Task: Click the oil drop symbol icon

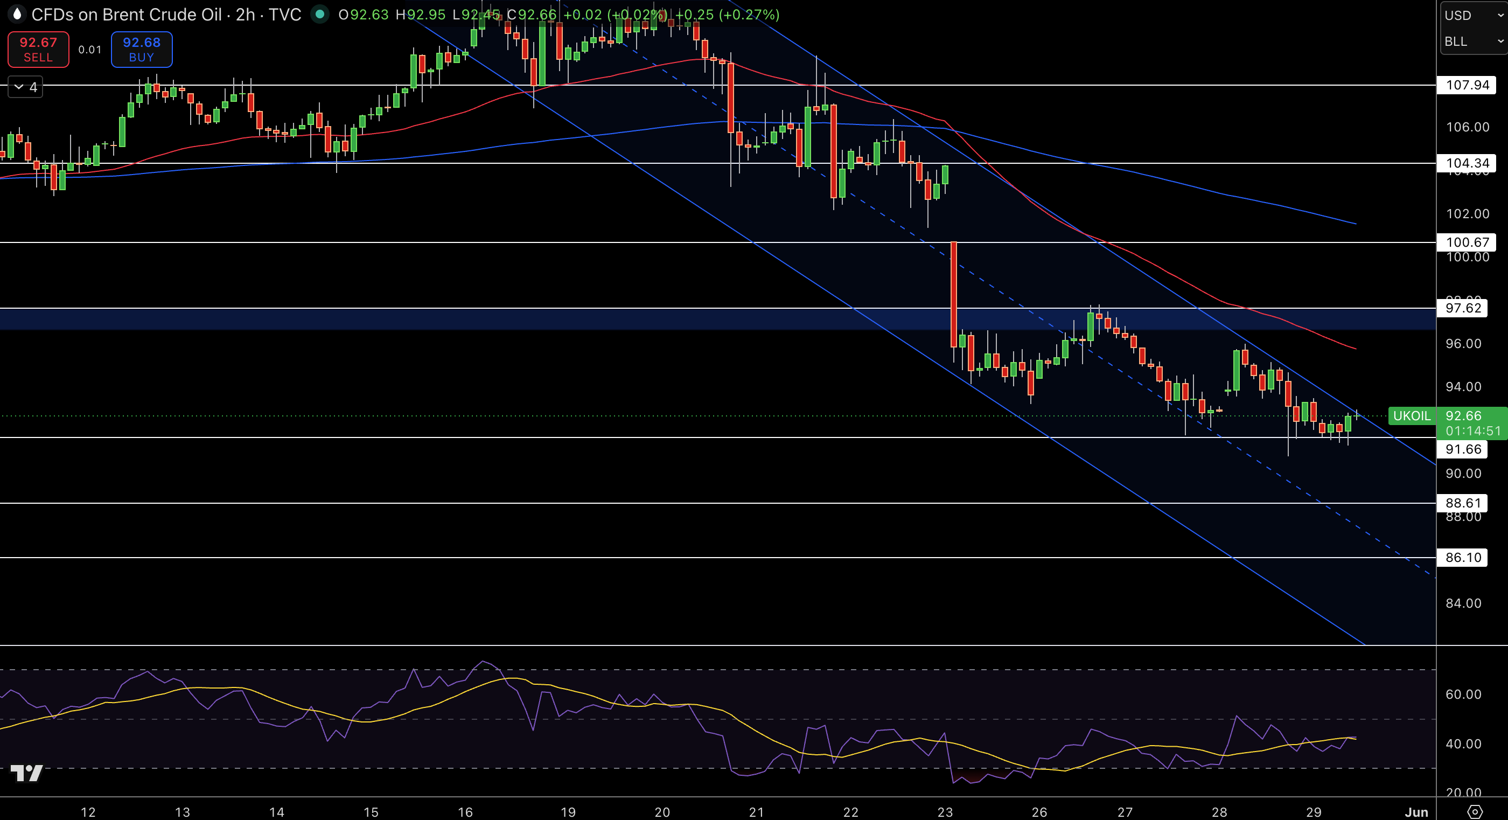Action: click(17, 14)
